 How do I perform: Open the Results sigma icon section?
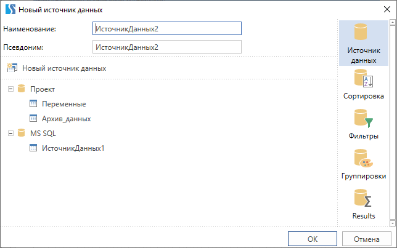pyautogui.click(x=363, y=204)
